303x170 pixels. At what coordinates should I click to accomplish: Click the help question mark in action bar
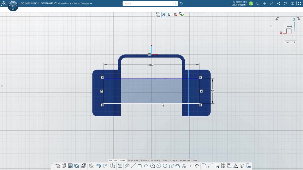pos(112,166)
